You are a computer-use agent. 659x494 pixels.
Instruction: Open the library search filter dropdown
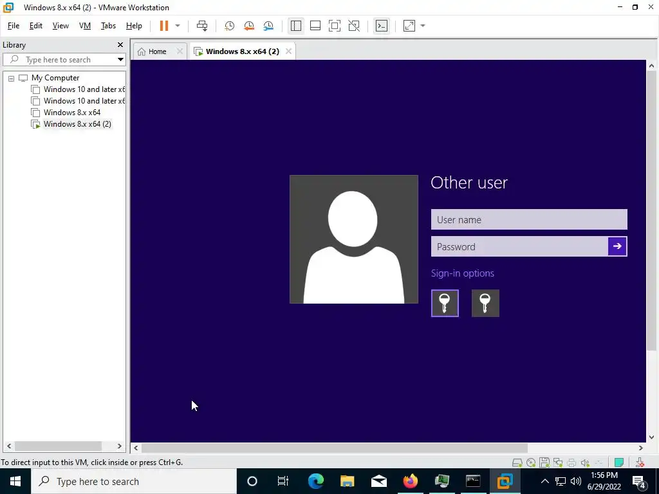120,60
